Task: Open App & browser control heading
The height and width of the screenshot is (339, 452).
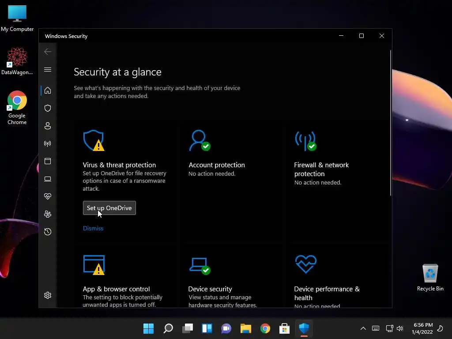Action: pyautogui.click(x=116, y=289)
